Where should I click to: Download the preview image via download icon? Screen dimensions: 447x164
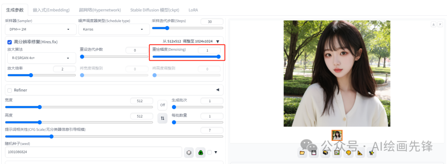coord(433,24)
